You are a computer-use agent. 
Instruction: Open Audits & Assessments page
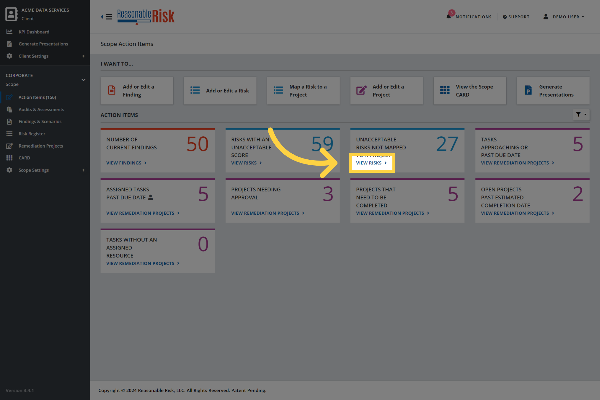click(41, 110)
